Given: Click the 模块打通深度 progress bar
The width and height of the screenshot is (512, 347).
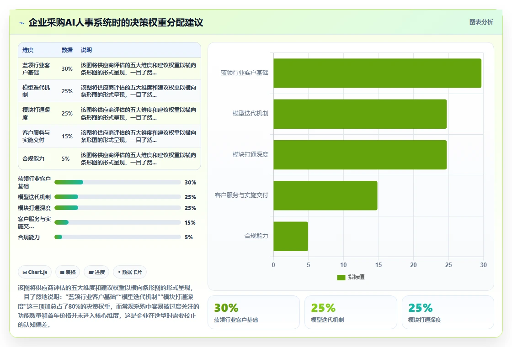Looking at the screenshot, I should coord(117,208).
